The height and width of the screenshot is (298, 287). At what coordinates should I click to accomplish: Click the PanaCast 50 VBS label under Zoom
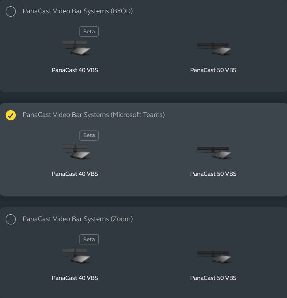coord(213,278)
